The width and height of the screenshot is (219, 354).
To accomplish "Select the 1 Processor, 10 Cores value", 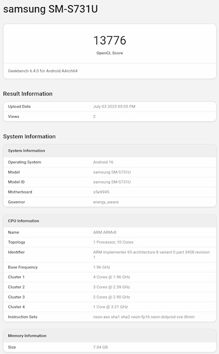I will click(x=113, y=242).
